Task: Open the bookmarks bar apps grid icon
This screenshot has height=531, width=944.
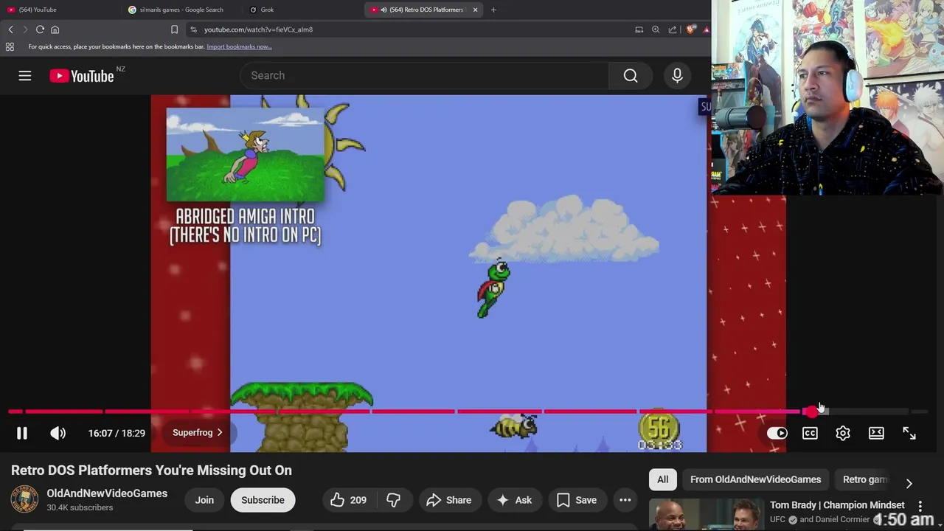Action: [10, 46]
